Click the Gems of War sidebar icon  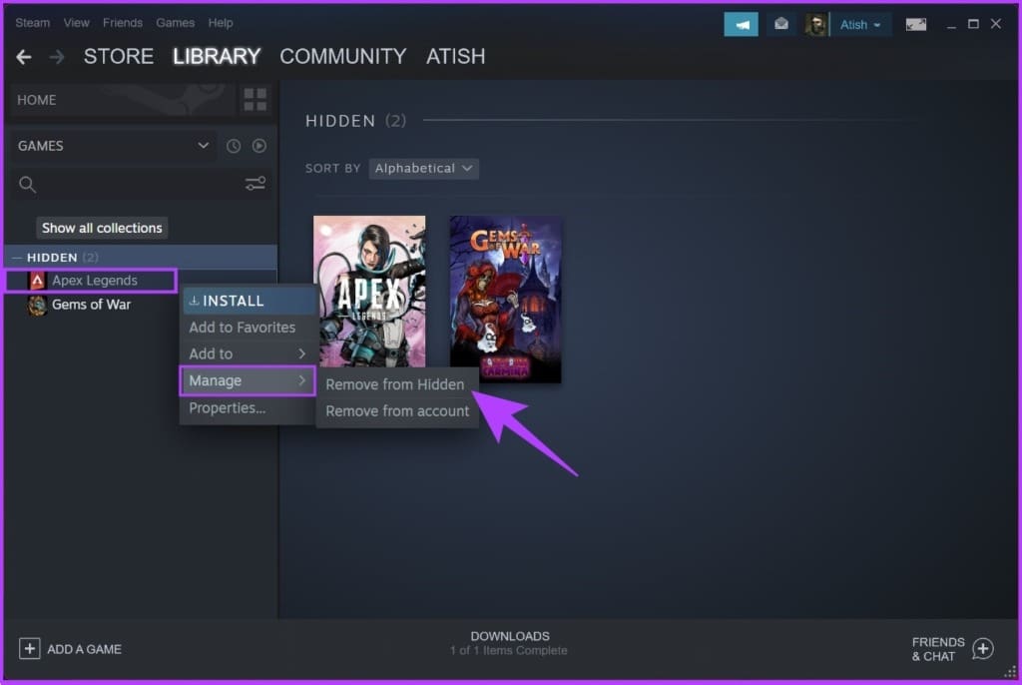(x=37, y=305)
